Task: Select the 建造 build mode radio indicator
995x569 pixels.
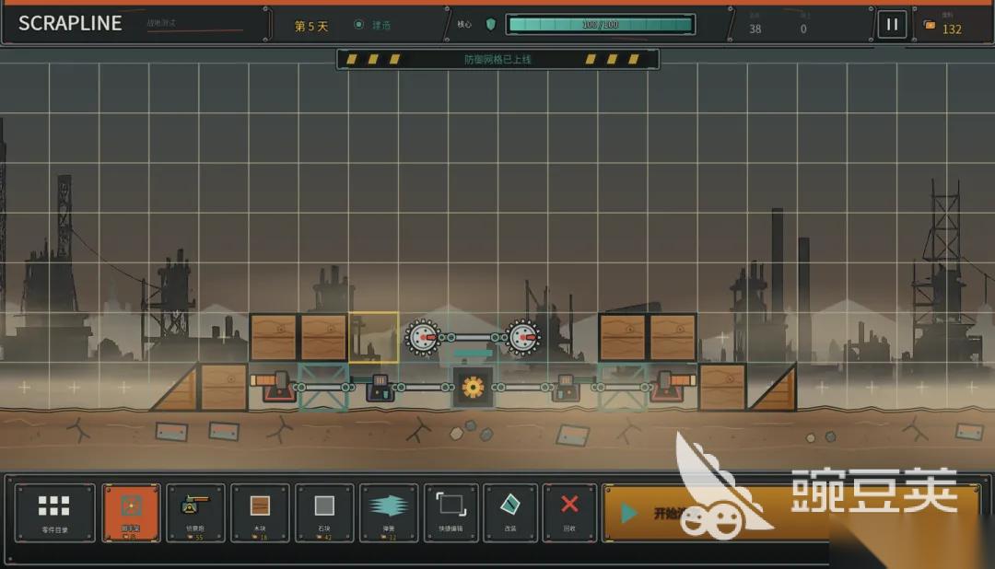Action: pos(358,25)
